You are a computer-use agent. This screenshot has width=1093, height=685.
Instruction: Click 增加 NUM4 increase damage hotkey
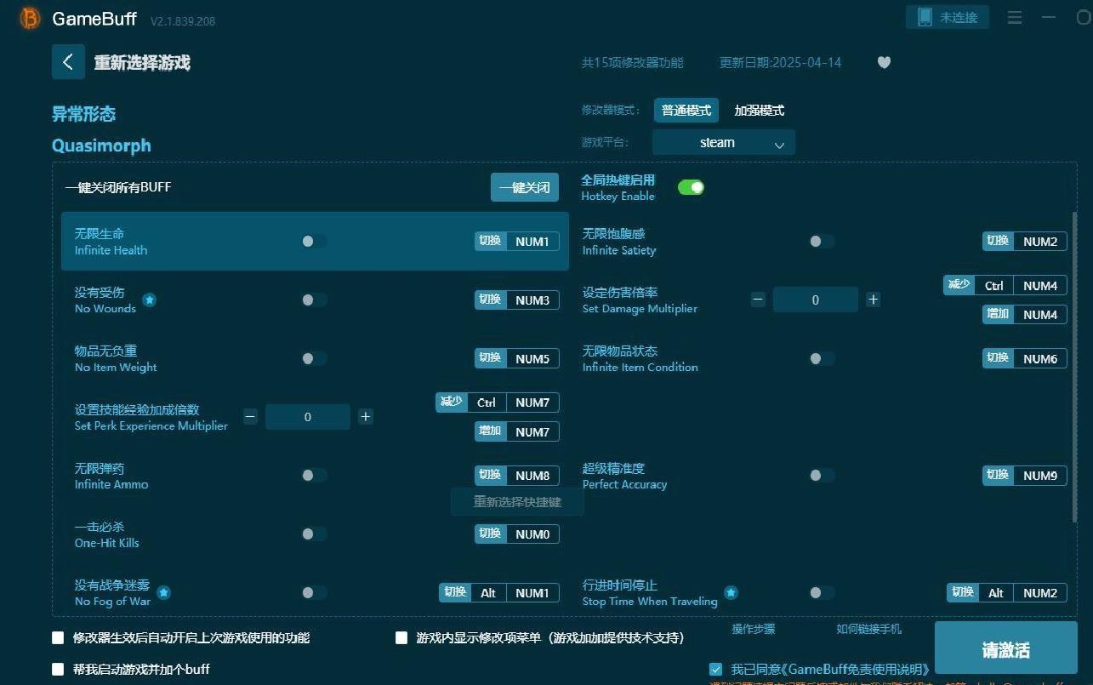tap(1025, 314)
